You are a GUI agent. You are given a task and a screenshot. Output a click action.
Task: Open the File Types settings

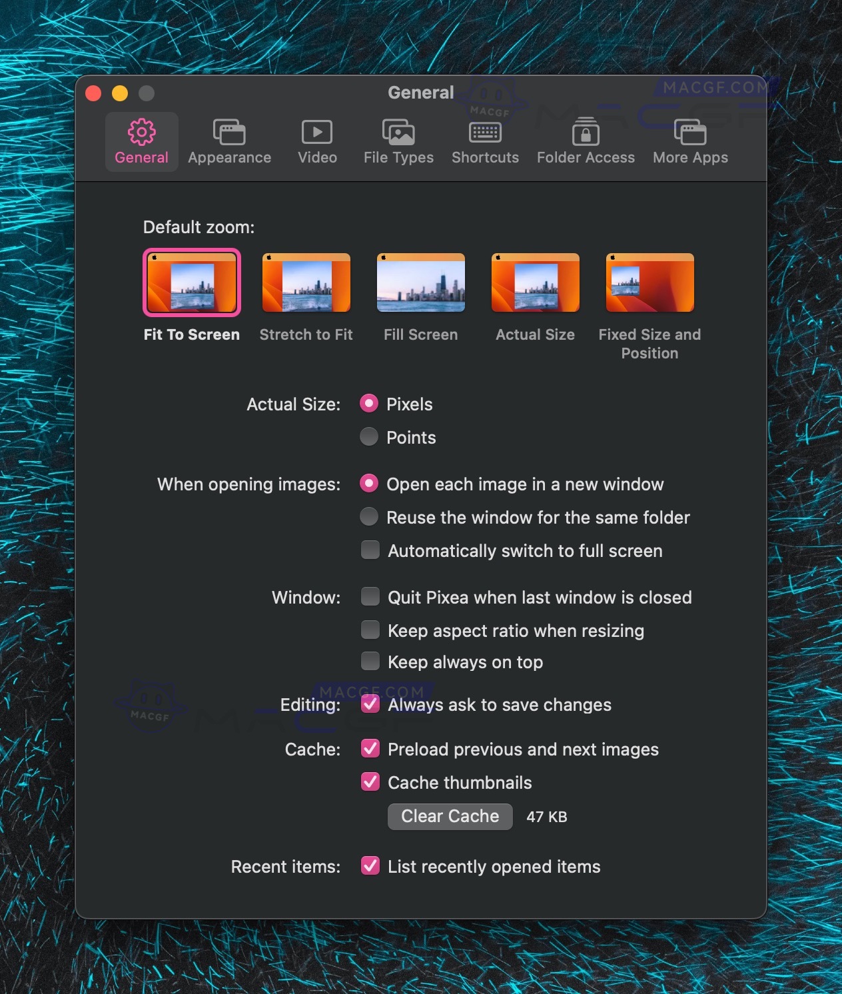[398, 140]
